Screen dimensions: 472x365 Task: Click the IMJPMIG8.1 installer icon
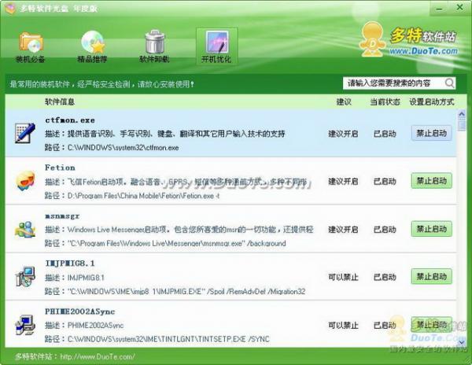click(25, 277)
